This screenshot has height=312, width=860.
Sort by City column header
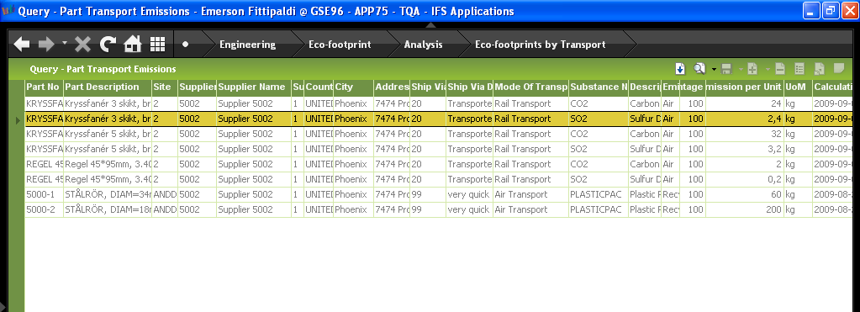click(353, 87)
